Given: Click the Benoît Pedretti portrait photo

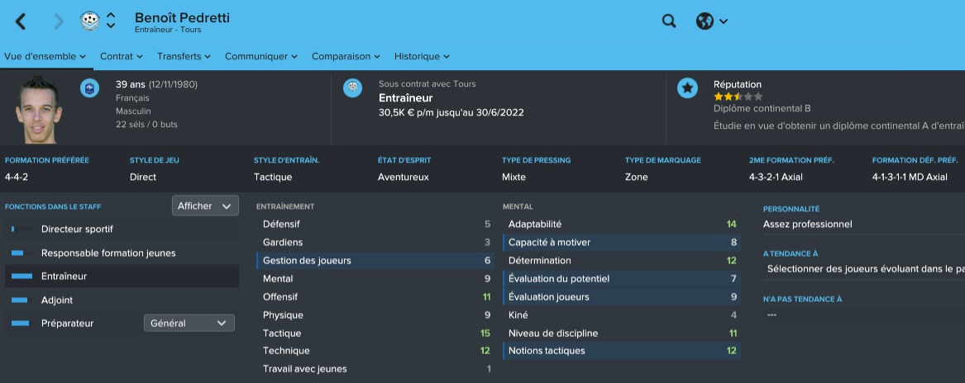Looking at the screenshot, I should coord(39,110).
